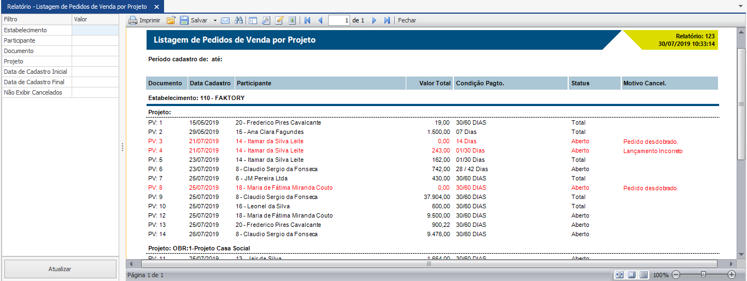Click the panel splitter collapse handle
The height and width of the screenshot is (281, 747).
(122, 147)
